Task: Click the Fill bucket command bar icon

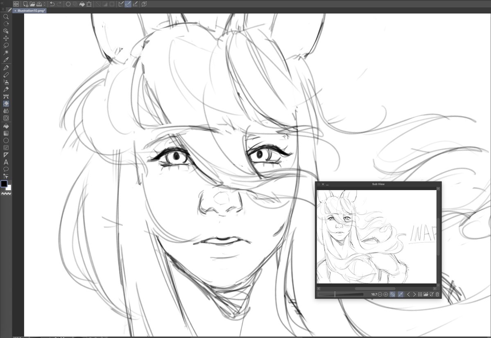Action: pos(82,4)
